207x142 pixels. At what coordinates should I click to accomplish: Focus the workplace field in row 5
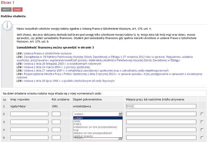click(161, 138)
